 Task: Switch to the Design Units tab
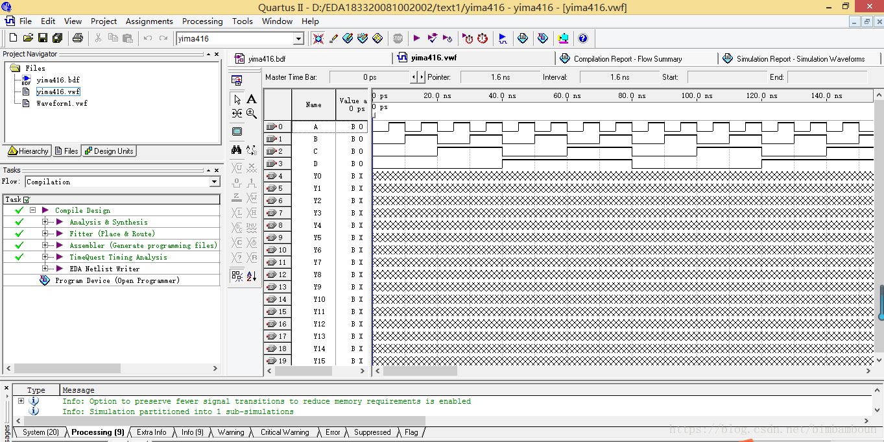108,151
